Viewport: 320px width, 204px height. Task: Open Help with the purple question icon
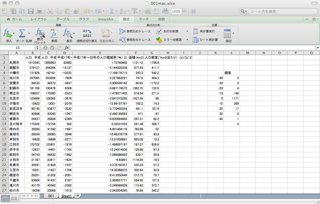193,11
